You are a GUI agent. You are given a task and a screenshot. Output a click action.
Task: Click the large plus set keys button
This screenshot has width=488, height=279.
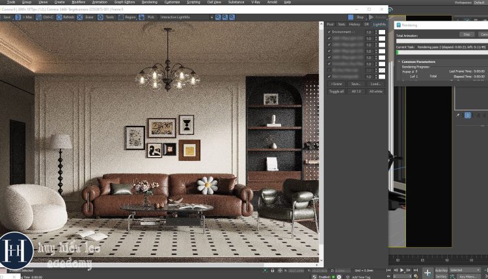pyautogui.click(x=427, y=273)
